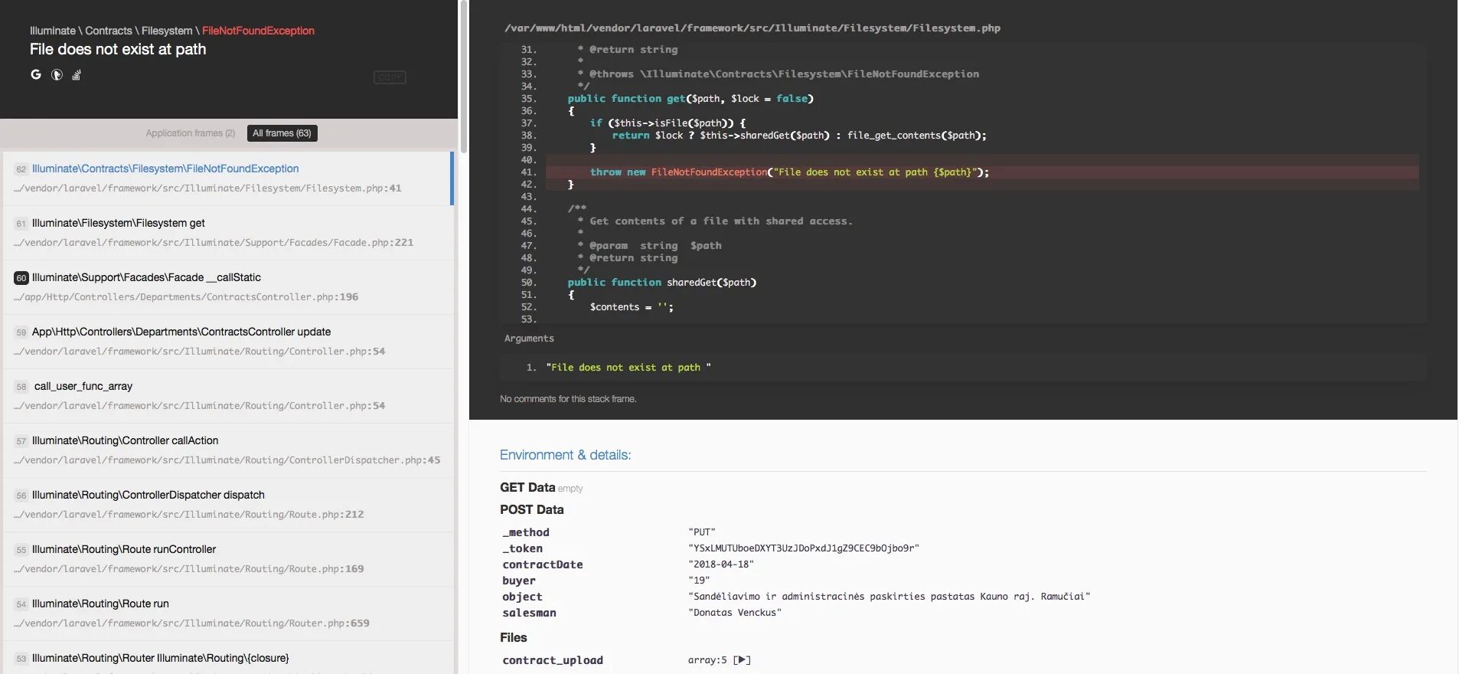Select frame 57 Controller callAction
This screenshot has height=674, width=1459.
point(227,450)
